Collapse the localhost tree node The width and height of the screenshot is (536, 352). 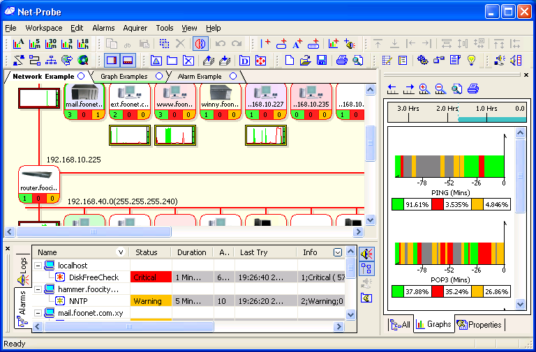(38, 266)
